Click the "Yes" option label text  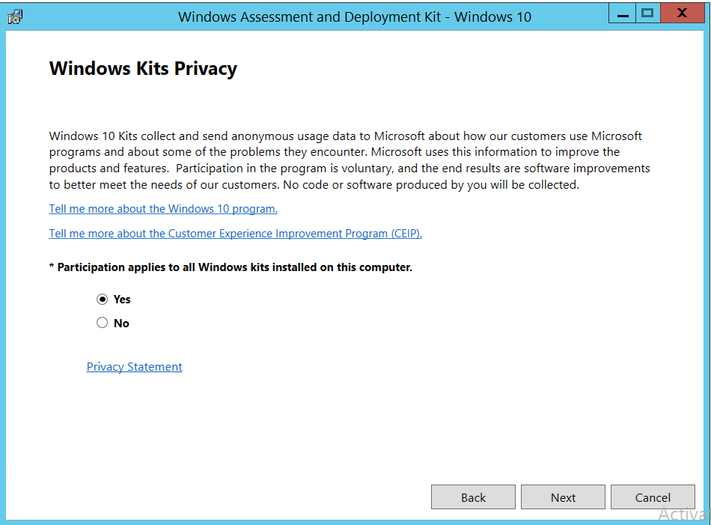(122, 300)
